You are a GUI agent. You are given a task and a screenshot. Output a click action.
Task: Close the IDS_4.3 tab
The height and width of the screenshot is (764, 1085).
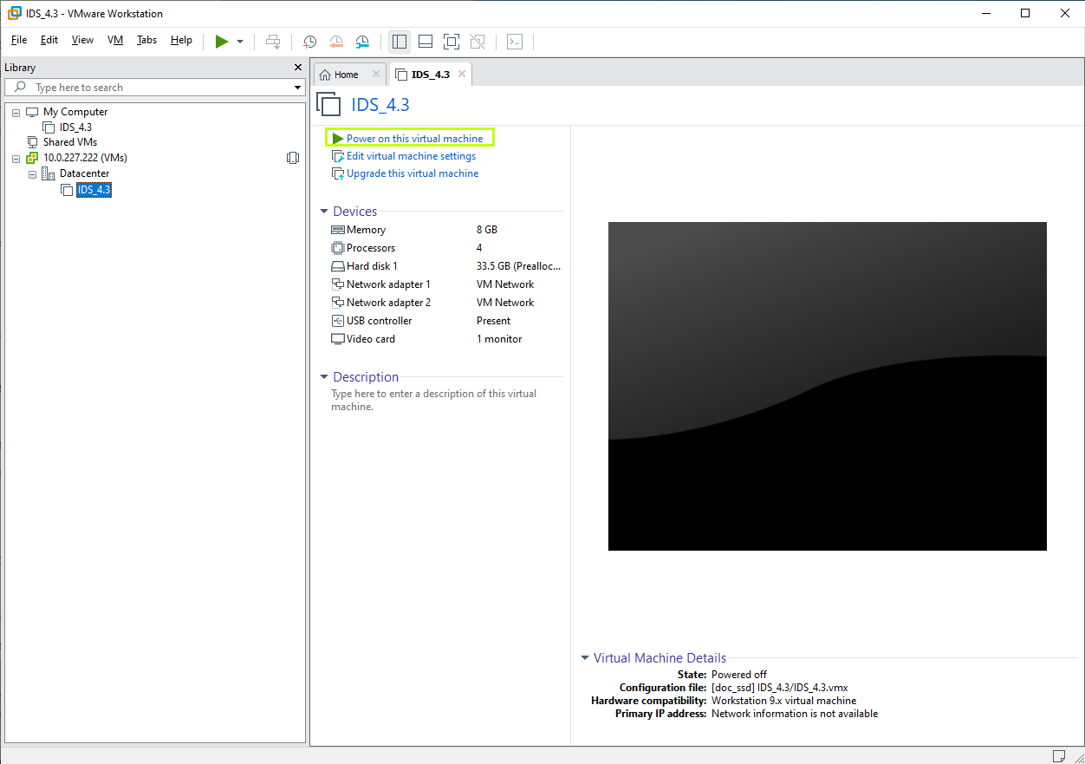462,75
